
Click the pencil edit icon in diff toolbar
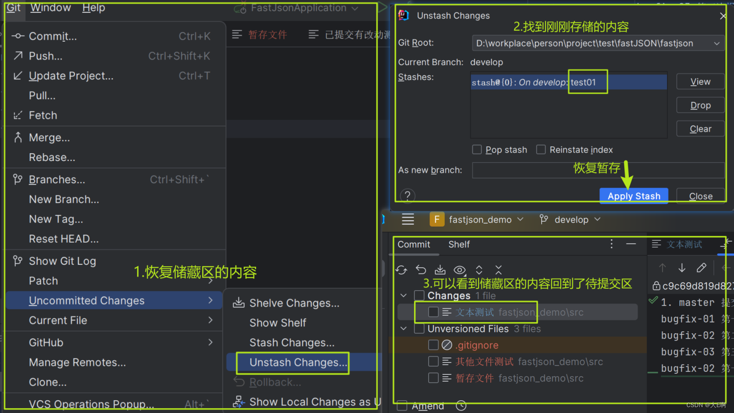coord(701,268)
